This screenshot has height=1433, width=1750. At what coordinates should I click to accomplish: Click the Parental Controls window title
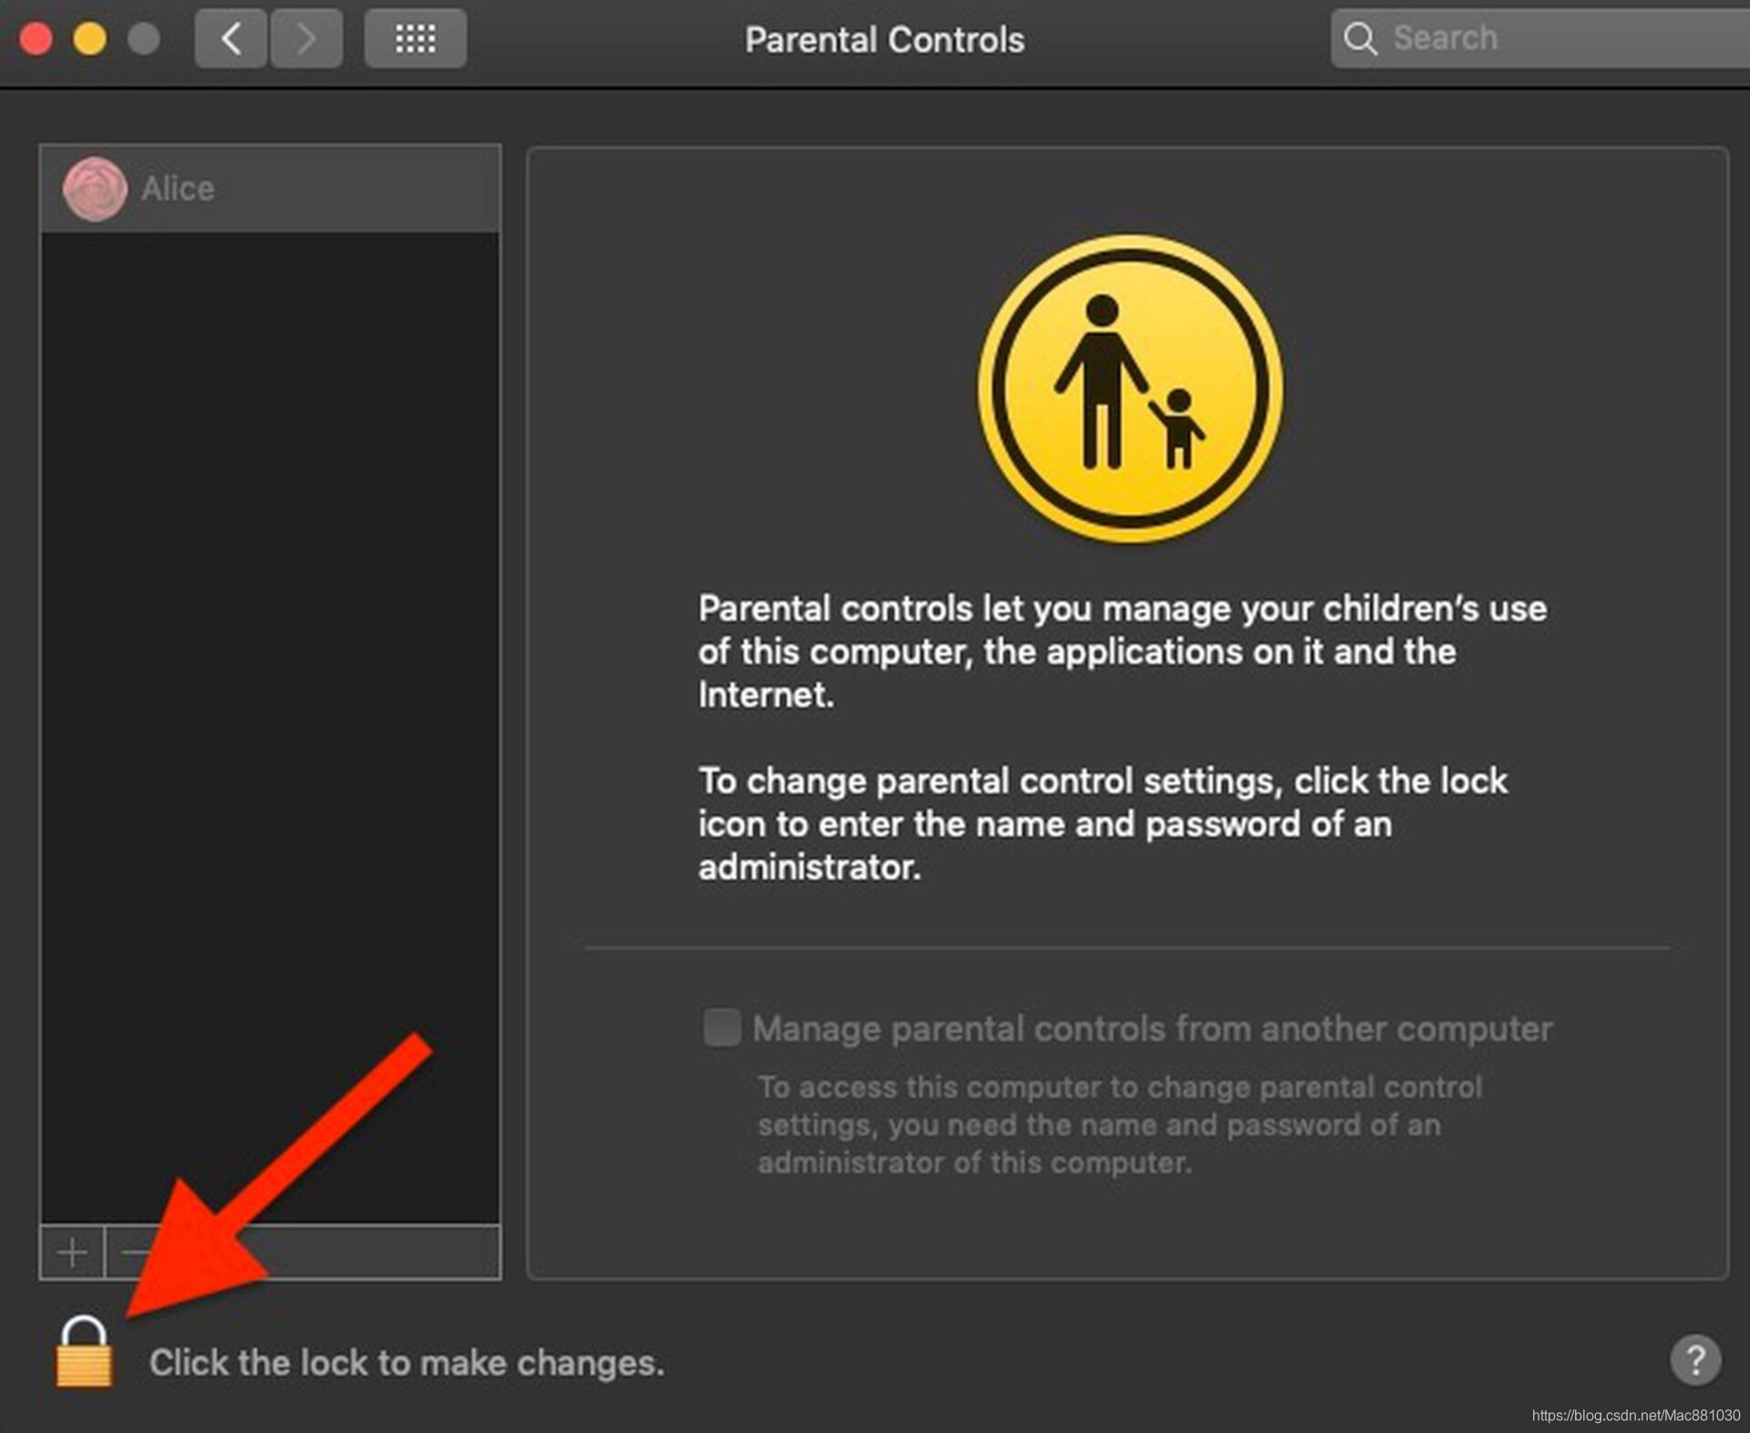(884, 39)
